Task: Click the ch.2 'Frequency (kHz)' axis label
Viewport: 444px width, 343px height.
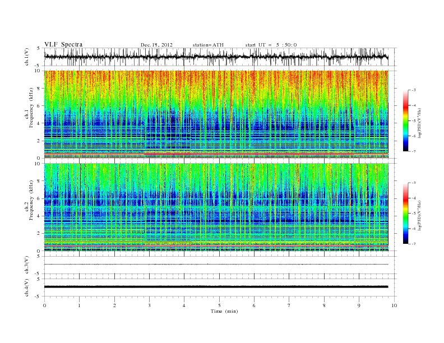Action: (31, 201)
